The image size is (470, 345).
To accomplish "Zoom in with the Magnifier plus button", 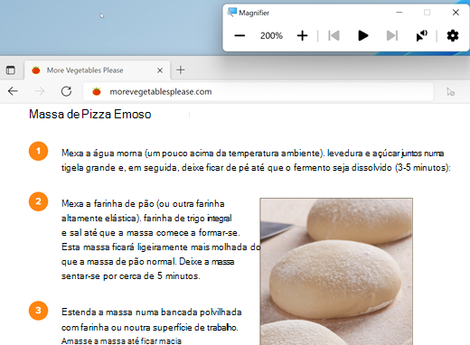I will tap(302, 36).
